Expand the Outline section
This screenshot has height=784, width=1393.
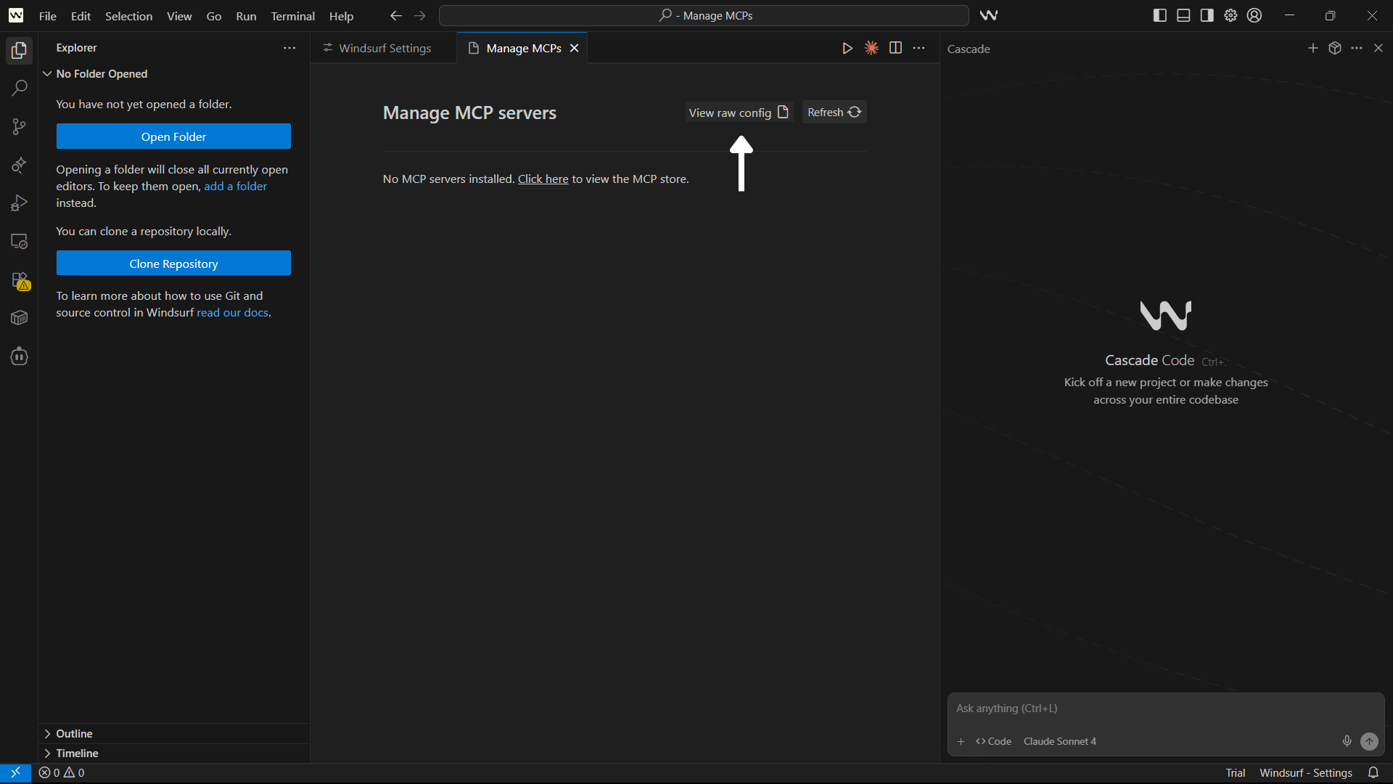(x=174, y=734)
